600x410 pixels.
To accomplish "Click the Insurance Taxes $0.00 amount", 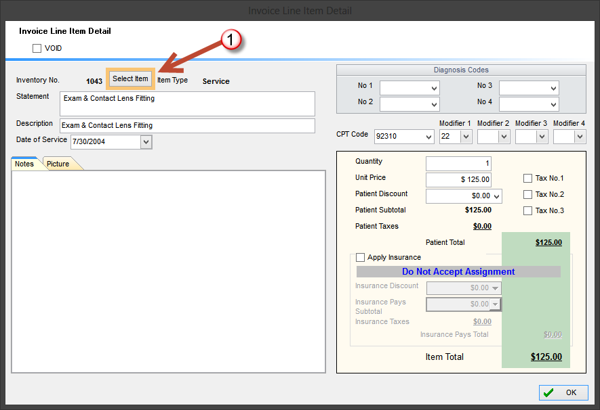I will (482, 321).
